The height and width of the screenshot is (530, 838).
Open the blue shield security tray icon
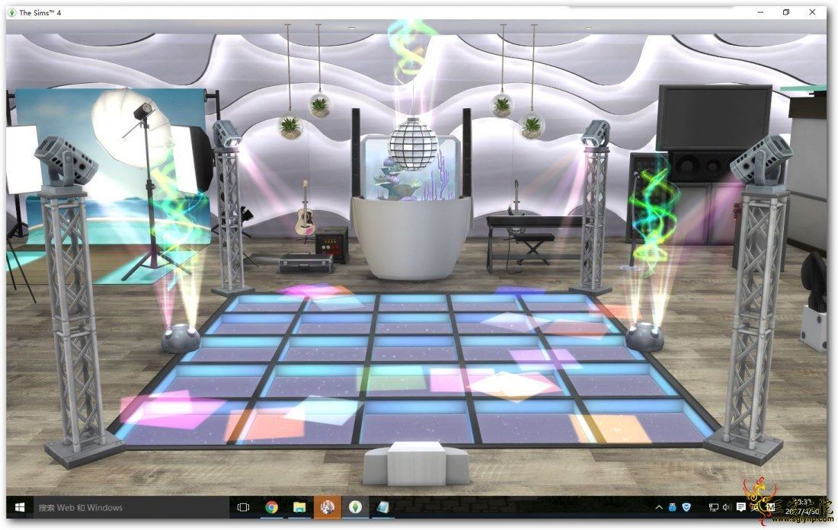686,507
